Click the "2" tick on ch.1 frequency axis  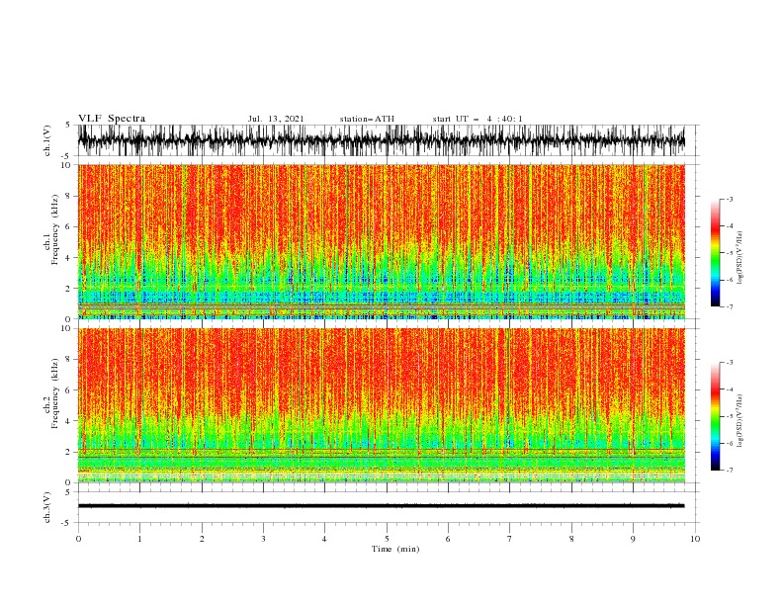(x=69, y=289)
